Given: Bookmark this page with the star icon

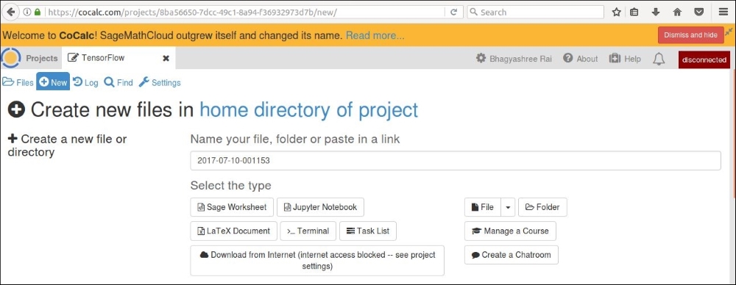Looking at the screenshot, I should pyautogui.click(x=617, y=12).
